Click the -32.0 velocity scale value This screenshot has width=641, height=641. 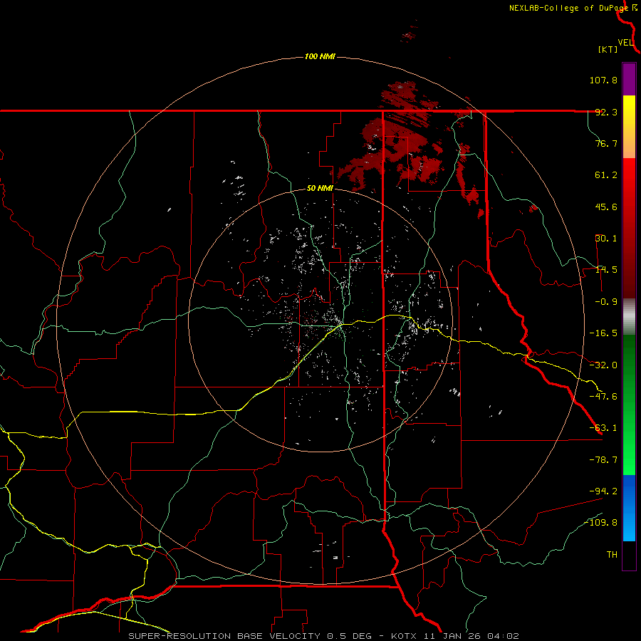603,365
